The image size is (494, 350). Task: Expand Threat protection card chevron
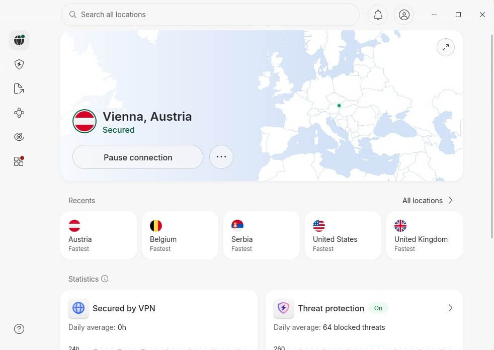451,308
